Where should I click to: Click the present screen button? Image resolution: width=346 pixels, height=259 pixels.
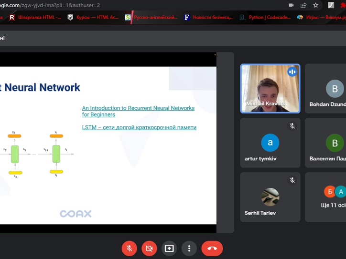(169, 249)
